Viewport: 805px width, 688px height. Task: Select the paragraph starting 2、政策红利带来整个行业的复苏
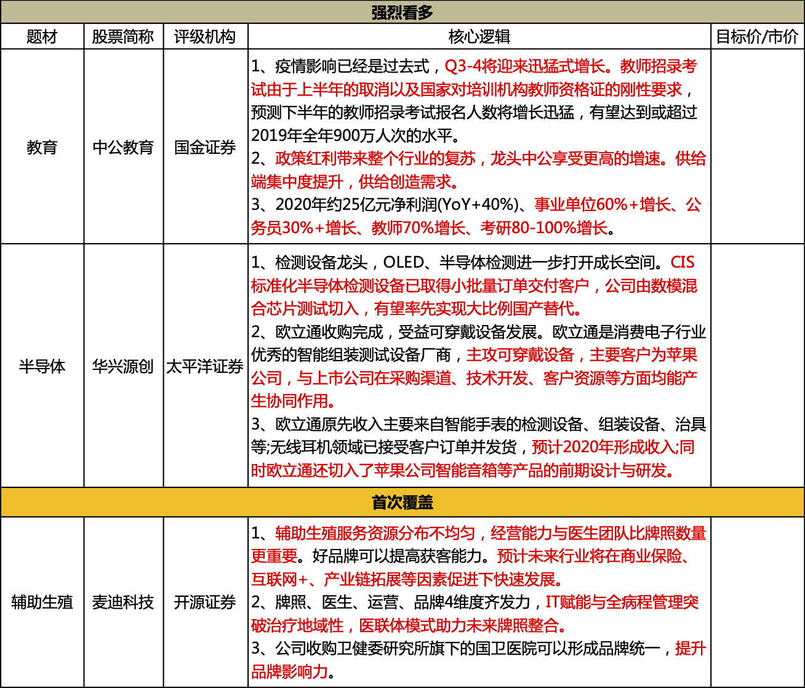[x=478, y=170]
